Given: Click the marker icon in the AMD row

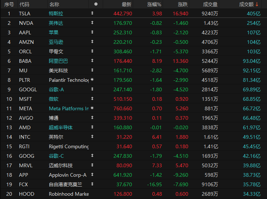Looking at the screenshot, I should tap(92, 127).
